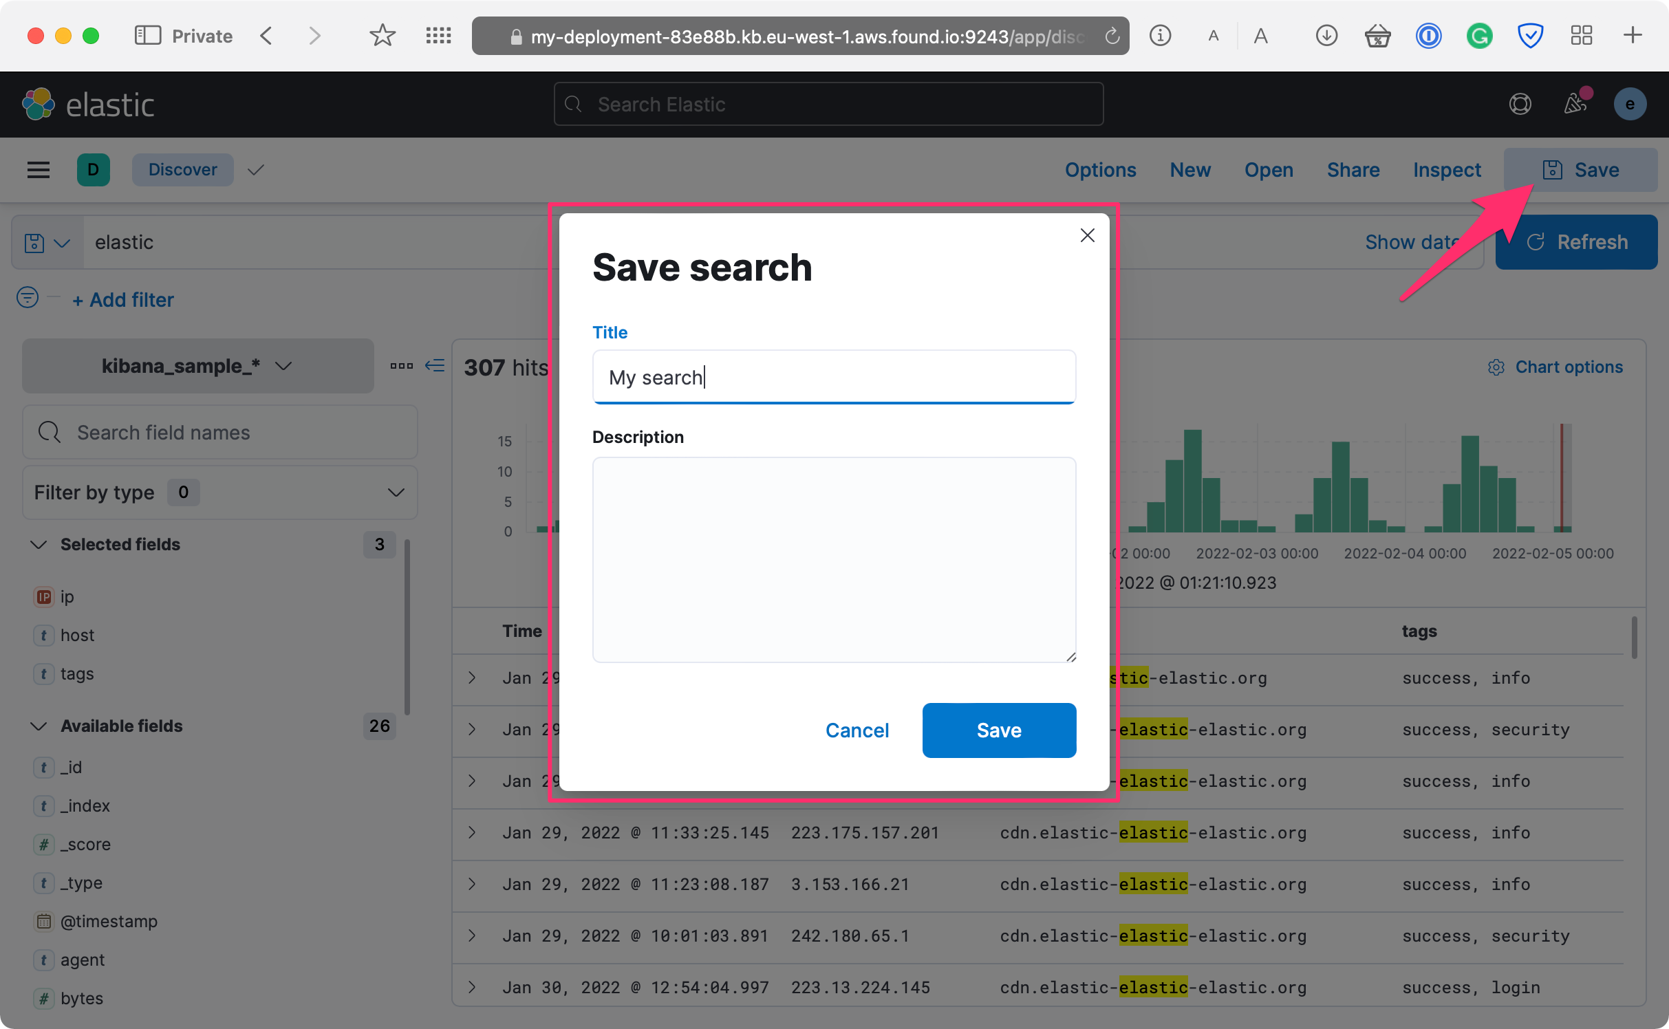Open the hamburger navigation menu

tap(39, 170)
